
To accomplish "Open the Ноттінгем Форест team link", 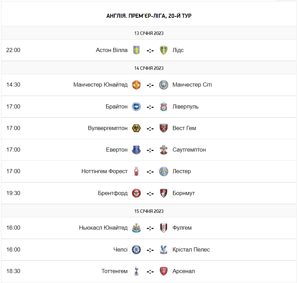I will [x=104, y=171].
